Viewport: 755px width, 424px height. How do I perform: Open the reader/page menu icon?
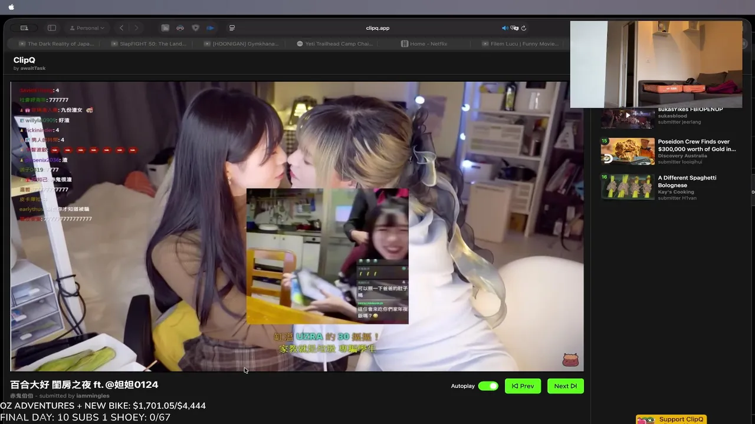click(x=232, y=28)
